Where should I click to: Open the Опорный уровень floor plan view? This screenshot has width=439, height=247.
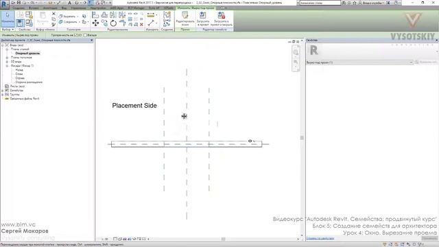coord(27,54)
